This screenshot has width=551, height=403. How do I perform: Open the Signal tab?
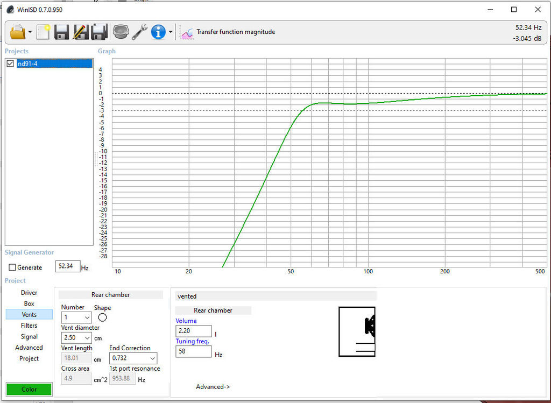pyautogui.click(x=29, y=337)
